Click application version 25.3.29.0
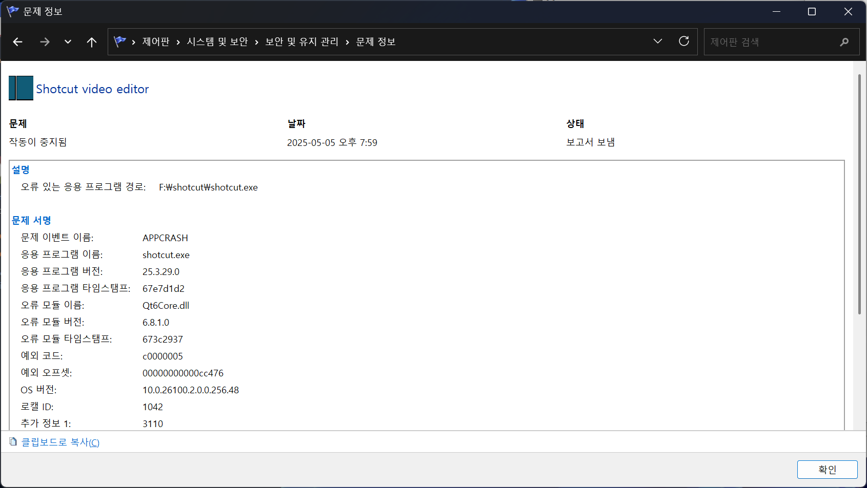The width and height of the screenshot is (867, 488). [x=161, y=272]
